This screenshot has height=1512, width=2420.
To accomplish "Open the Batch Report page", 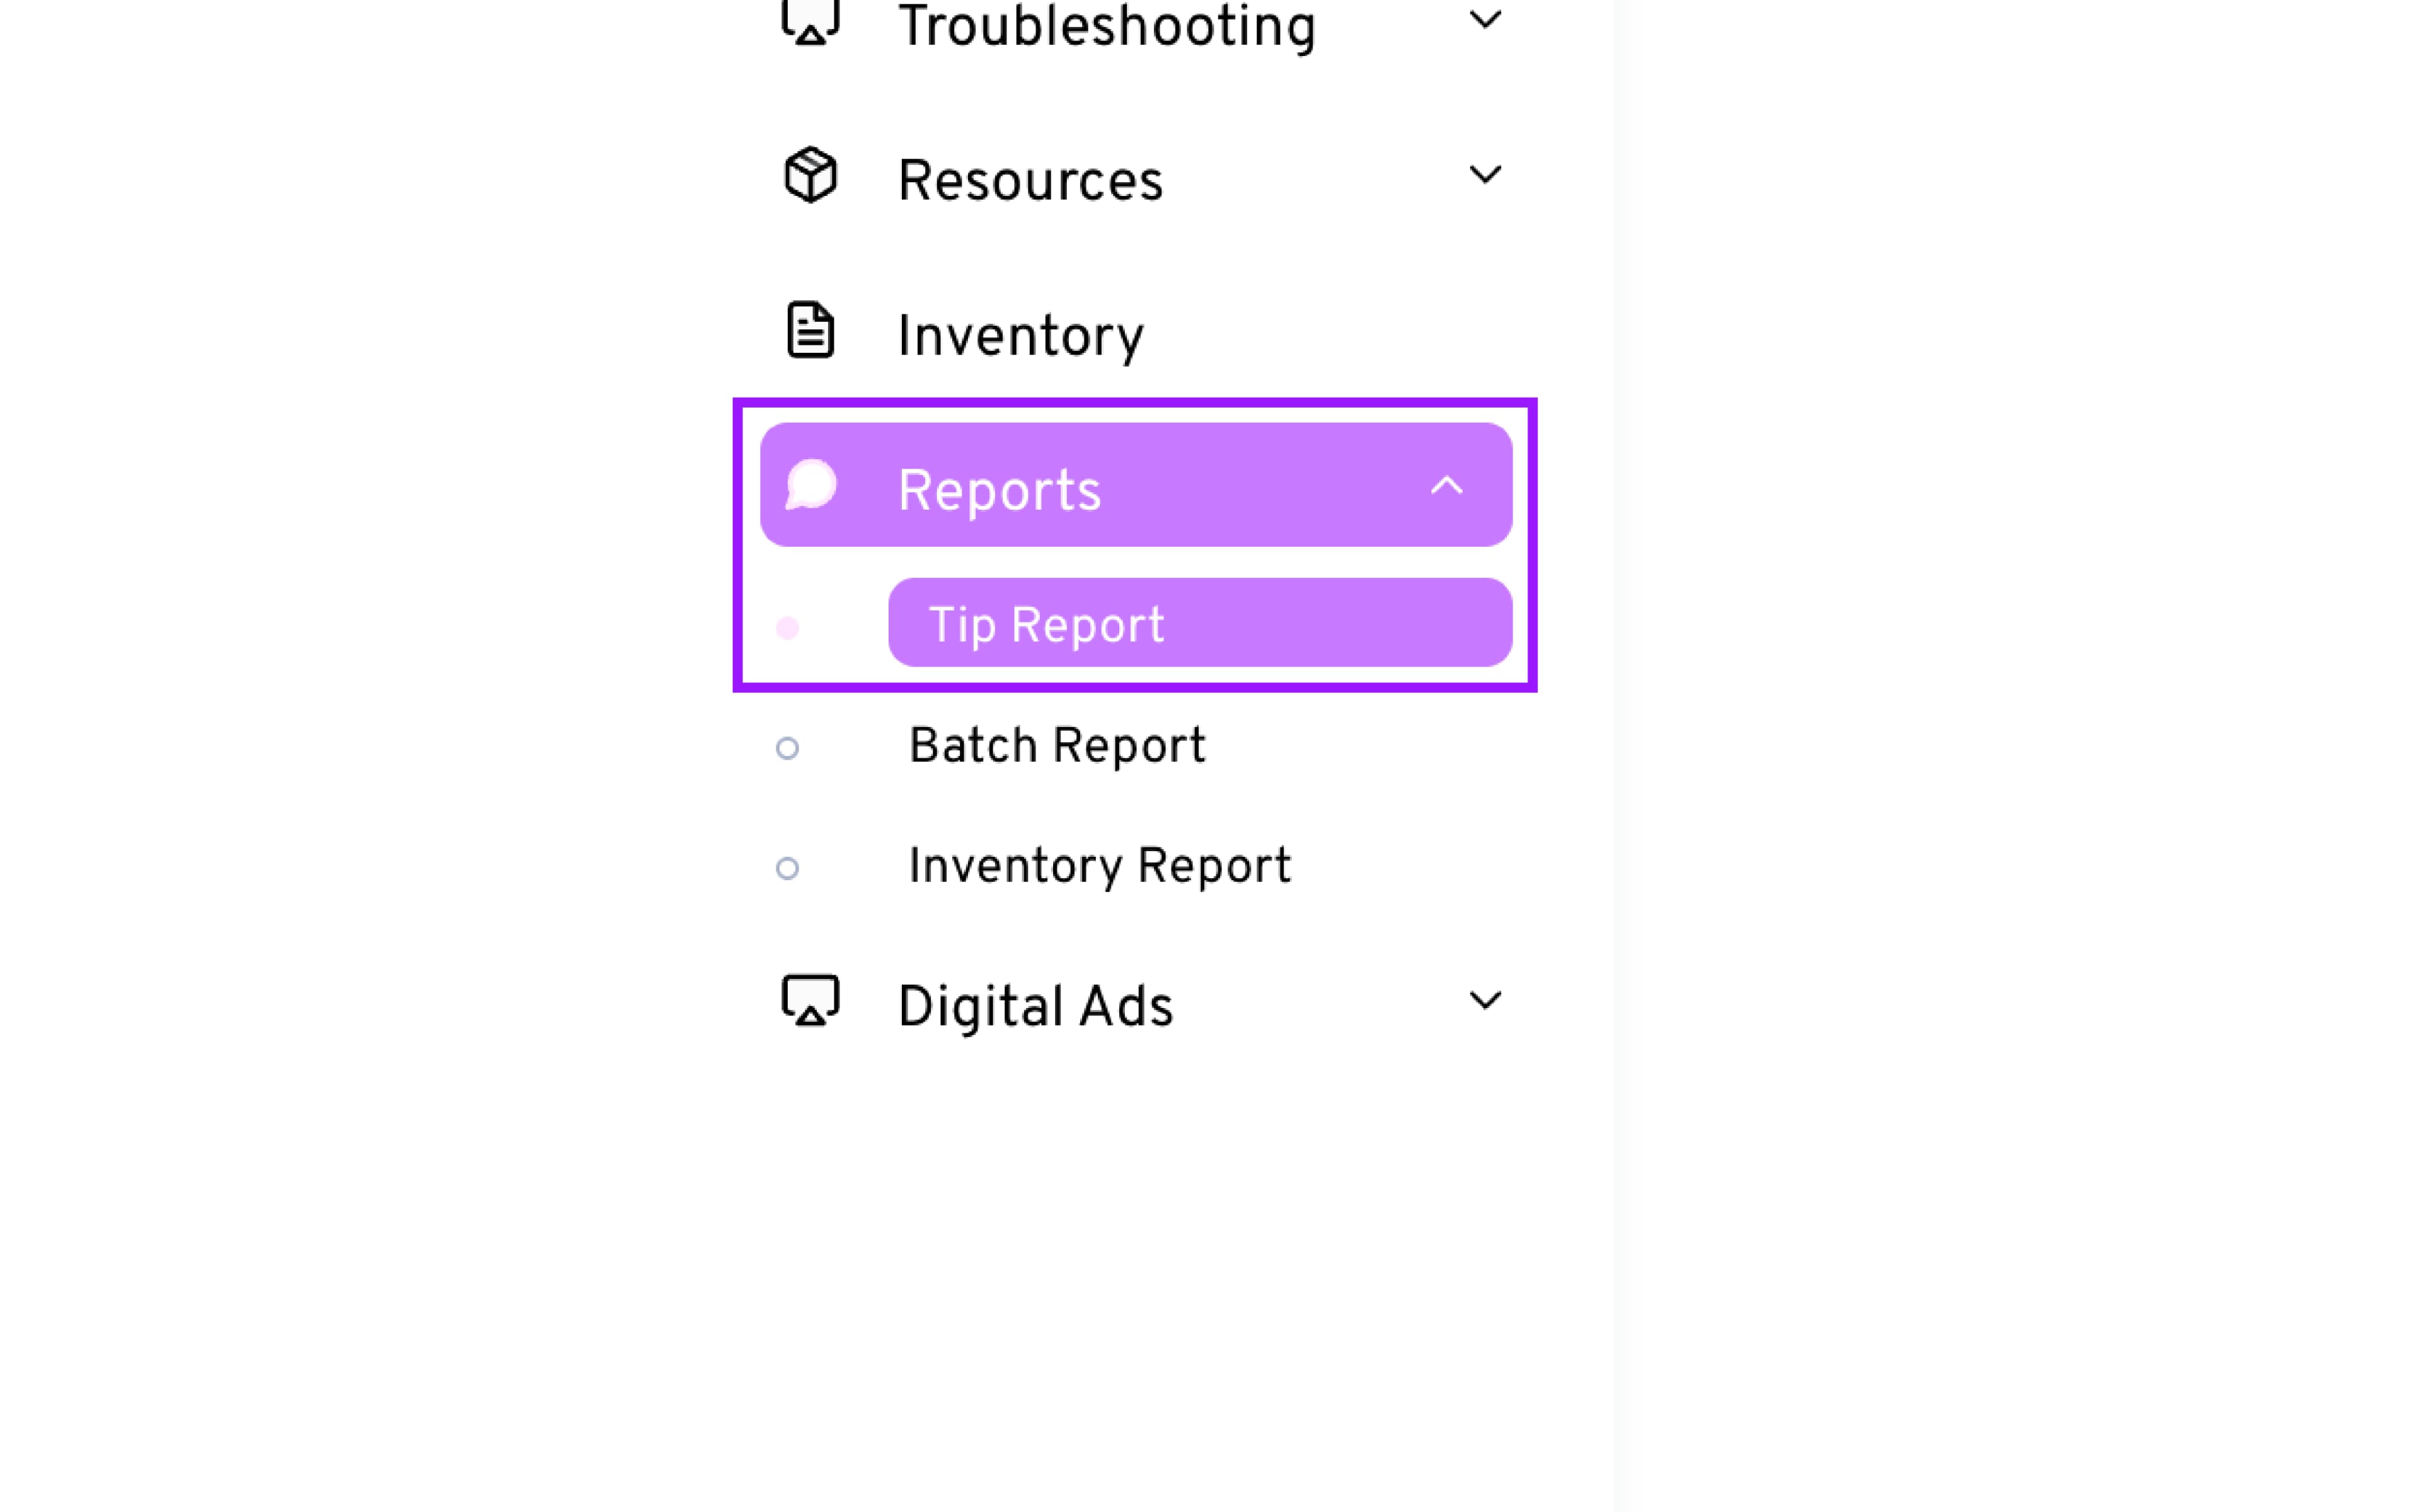I will (x=1057, y=746).
